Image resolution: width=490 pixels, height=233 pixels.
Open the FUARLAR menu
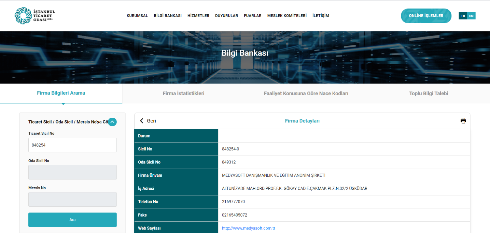[253, 16]
